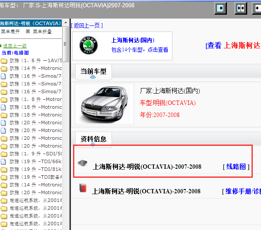The height and width of the screenshot is (230, 261).
Task: Click the 车型:明锐(OCTAVIA) text
Action: pyautogui.click(x=168, y=103)
